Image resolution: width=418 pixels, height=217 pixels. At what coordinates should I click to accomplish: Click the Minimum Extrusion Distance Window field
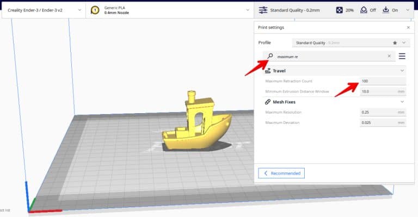pos(383,91)
